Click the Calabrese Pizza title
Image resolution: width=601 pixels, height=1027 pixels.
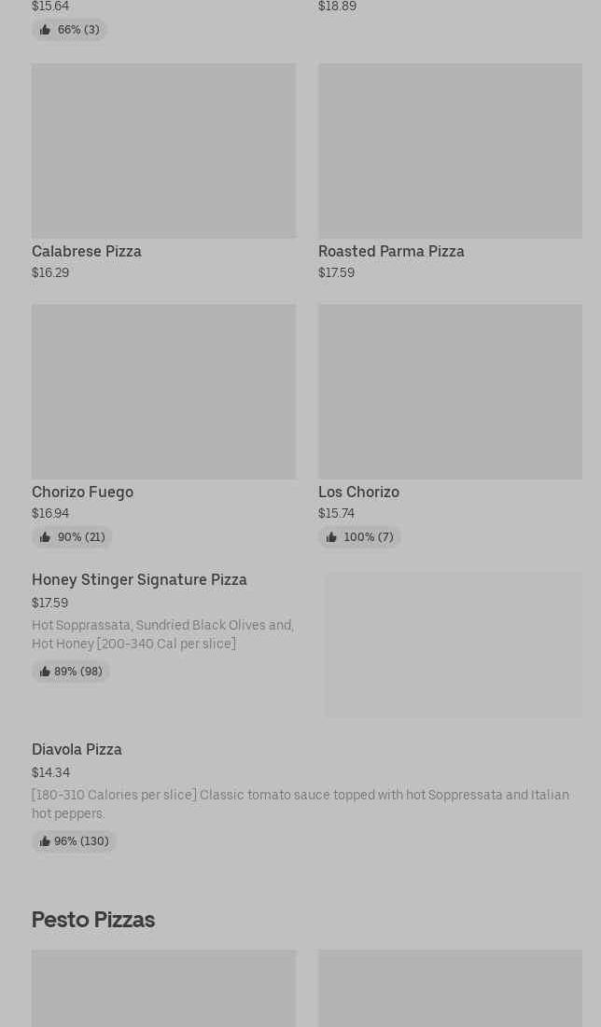click(x=87, y=251)
